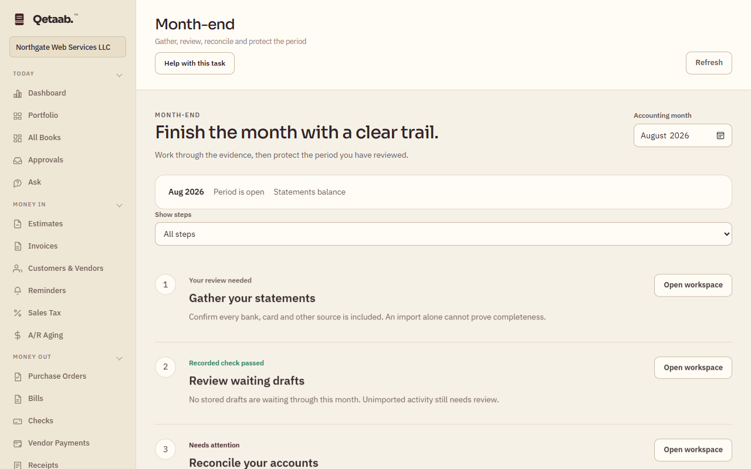Switch company via Northgate Web Services LLC
The height and width of the screenshot is (469, 751).
click(67, 47)
